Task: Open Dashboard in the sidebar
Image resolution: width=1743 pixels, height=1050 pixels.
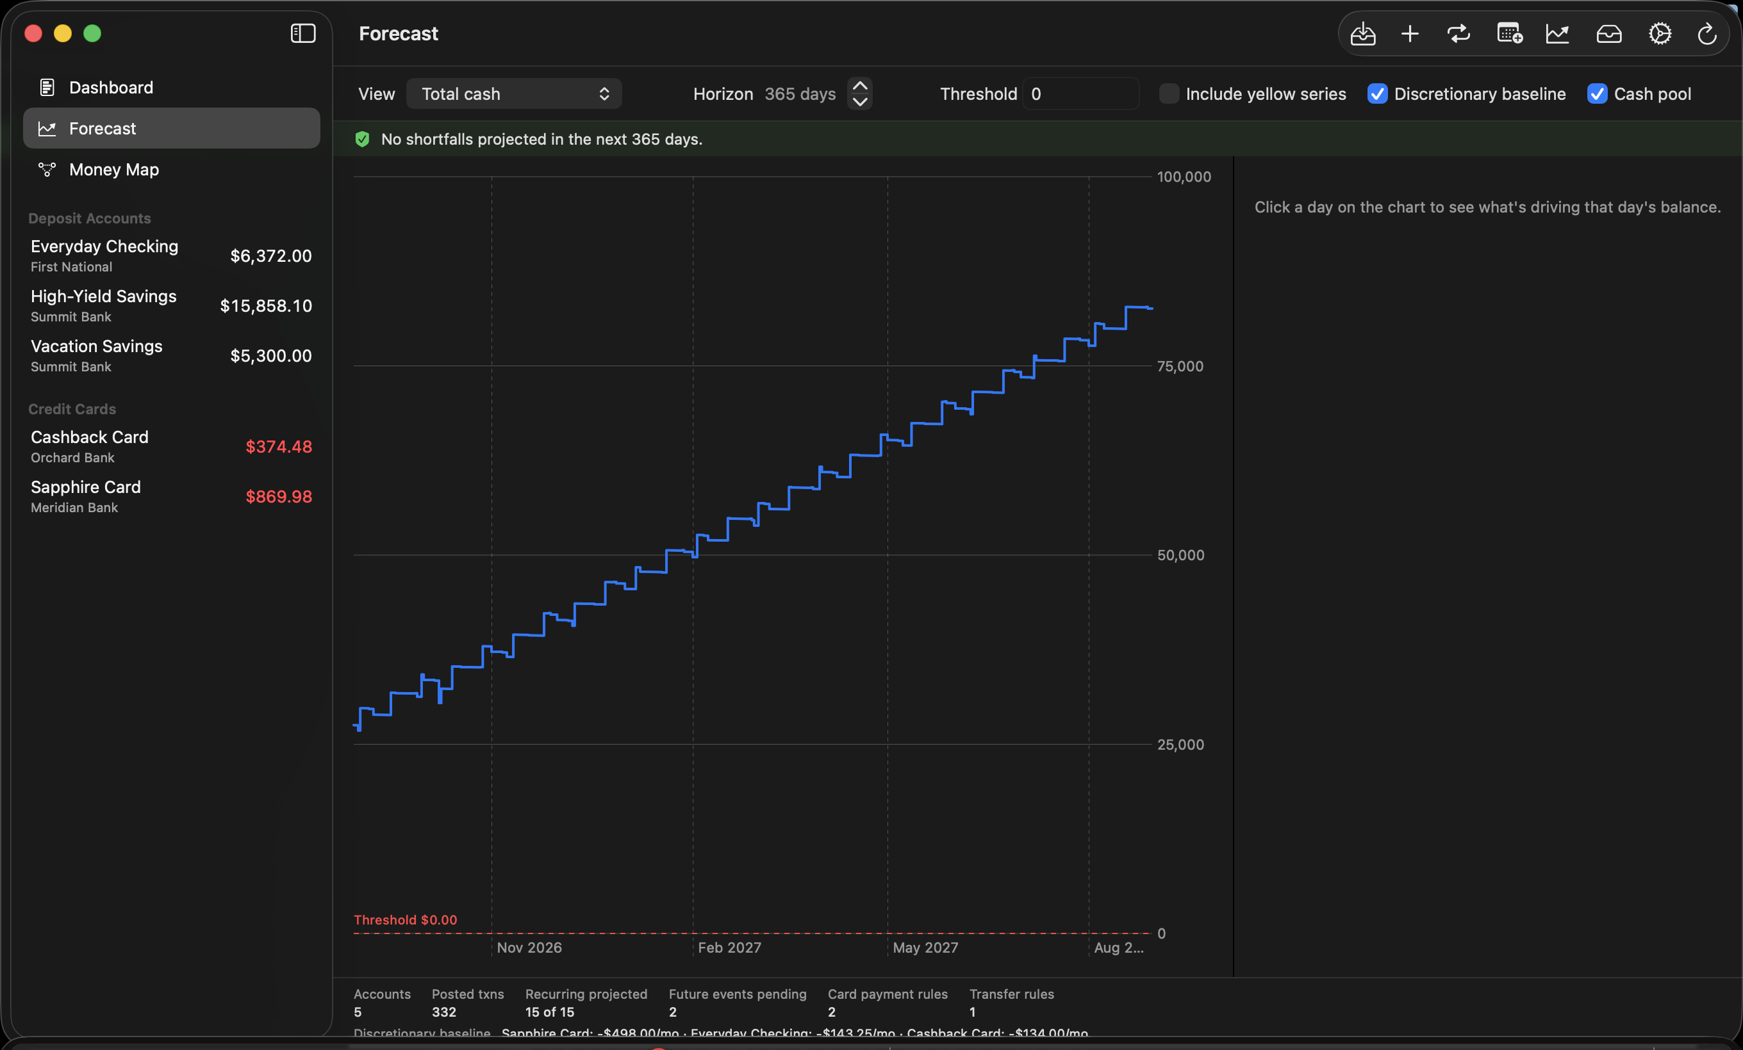Action: pyautogui.click(x=171, y=88)
